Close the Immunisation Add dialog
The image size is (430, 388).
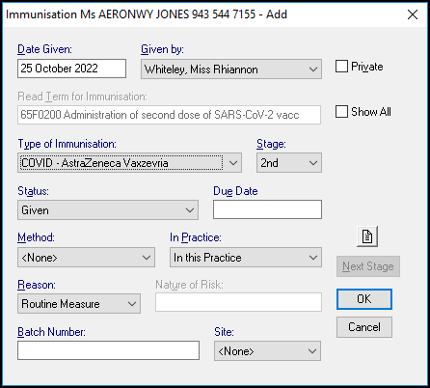[x=413, y=14]
